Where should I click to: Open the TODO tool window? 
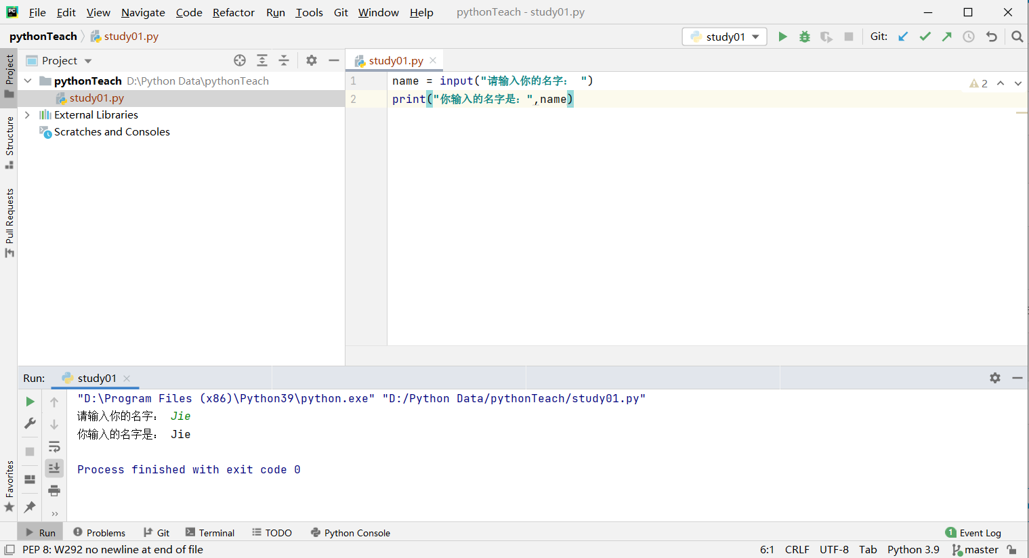pyautogui.click(x=272, y=533)
